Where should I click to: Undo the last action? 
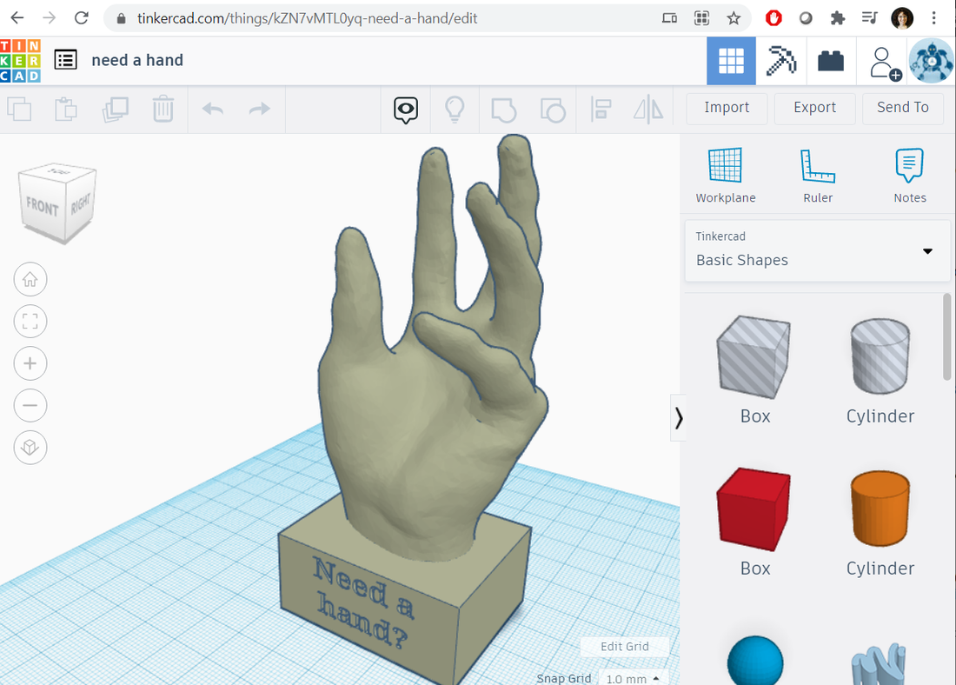[x=213, y=110]
